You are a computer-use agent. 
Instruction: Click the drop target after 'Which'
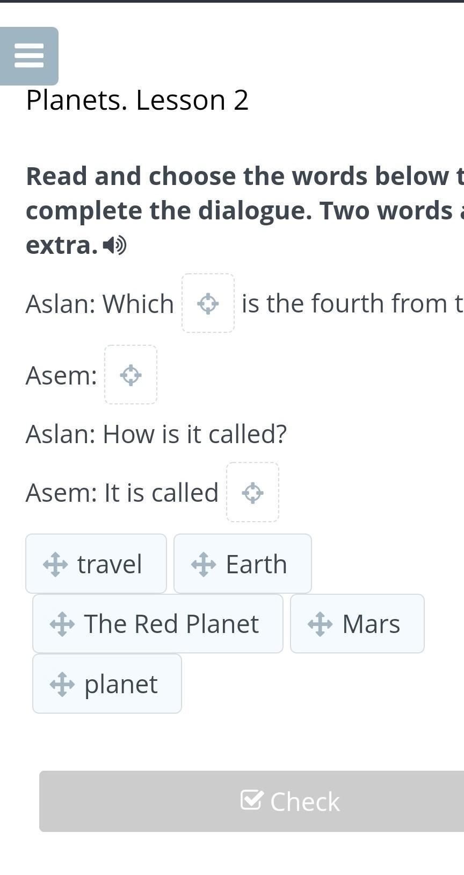coord(208,303)
